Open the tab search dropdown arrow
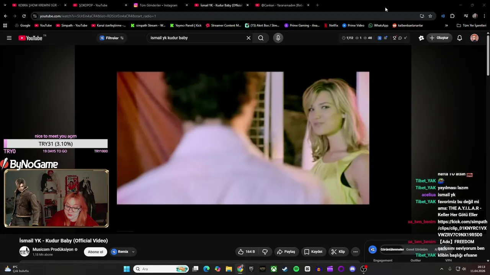Screen dimensions: 490x275 tap(5, 5)
